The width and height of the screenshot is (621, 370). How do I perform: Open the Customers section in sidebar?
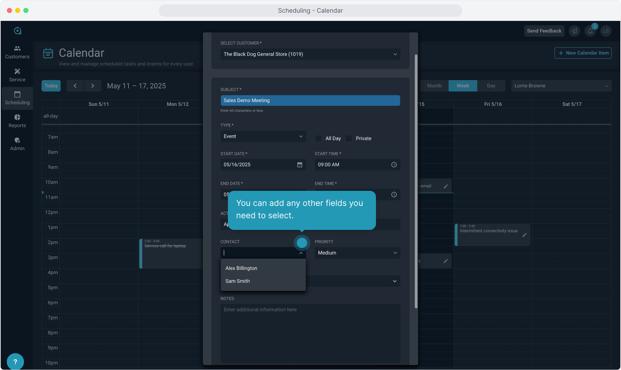tap(17, 52)
